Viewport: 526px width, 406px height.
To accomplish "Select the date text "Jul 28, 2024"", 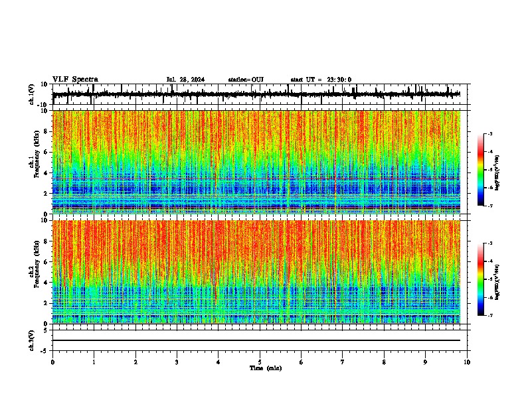I will [x=185, y=80].
